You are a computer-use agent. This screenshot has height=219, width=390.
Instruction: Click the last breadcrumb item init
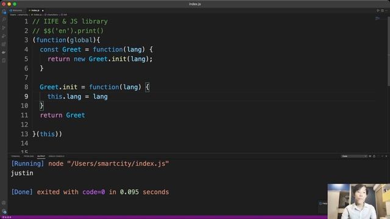pos(64,15)
